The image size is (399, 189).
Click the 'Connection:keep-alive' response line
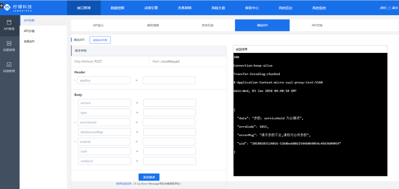253,66
